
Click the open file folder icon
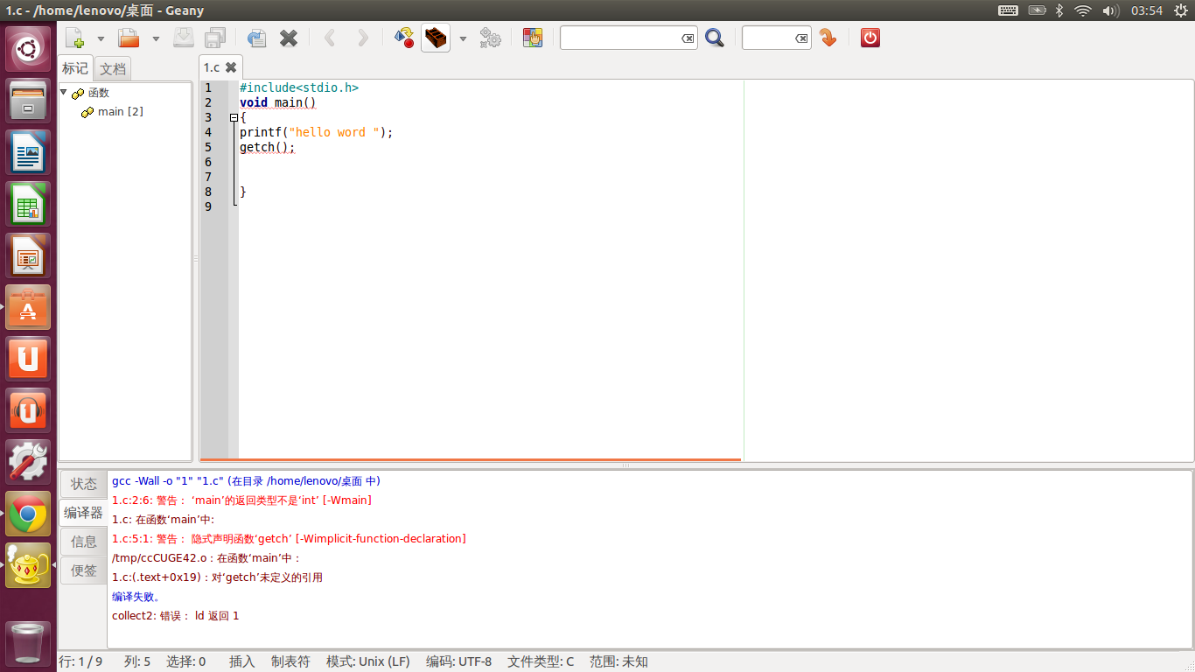tap(129, 38)
